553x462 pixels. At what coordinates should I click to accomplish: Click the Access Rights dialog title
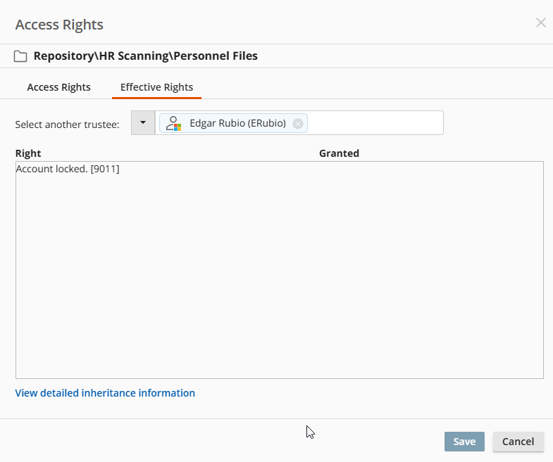(59, 25)
